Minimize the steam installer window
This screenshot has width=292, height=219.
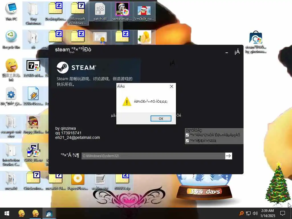pos(227,52)
